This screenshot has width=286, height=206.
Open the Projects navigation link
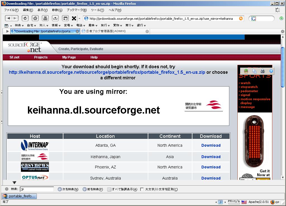(41, 57)
